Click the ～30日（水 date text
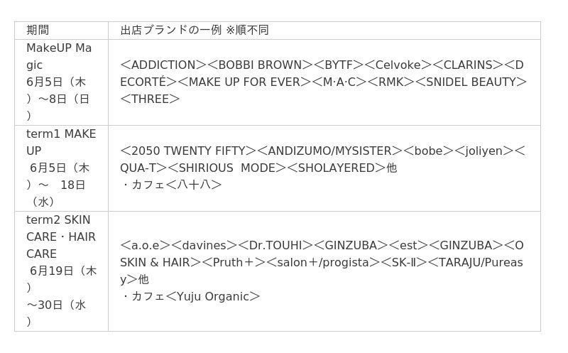The width and height of the screenshot is (568, 353). (x=56, y=305)
